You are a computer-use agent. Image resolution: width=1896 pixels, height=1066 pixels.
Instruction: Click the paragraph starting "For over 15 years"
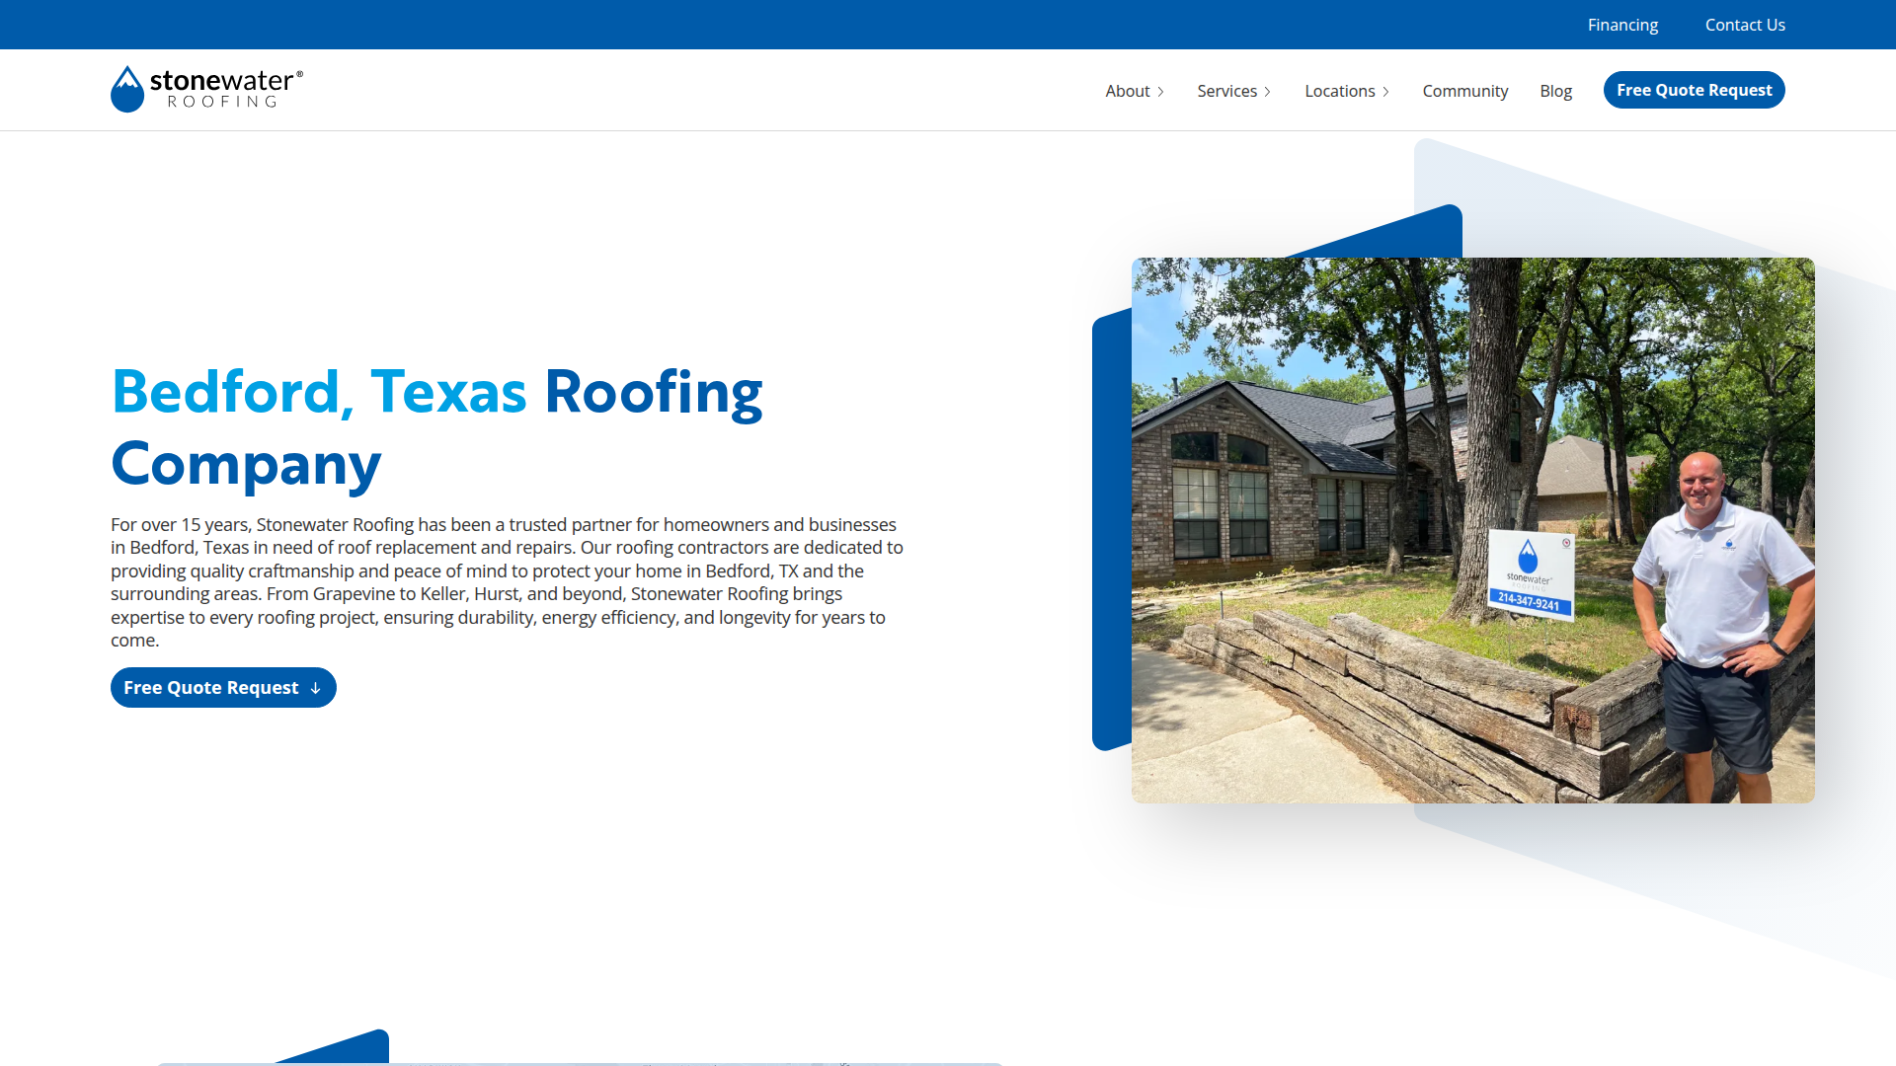point(507,582)
